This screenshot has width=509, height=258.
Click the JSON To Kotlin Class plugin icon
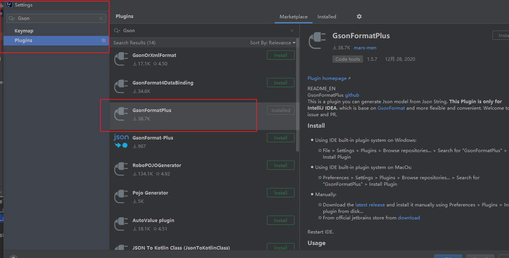coord(121,248)
